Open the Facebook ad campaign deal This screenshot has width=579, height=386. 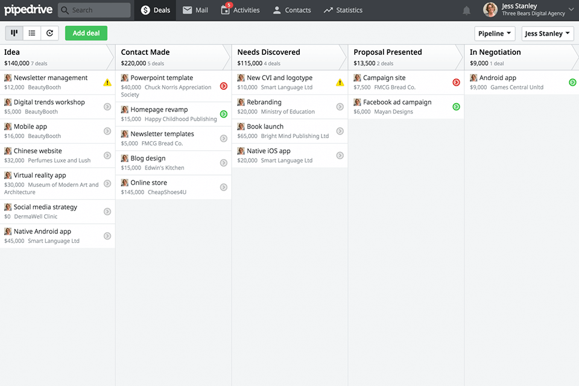[x=397, y=103]
